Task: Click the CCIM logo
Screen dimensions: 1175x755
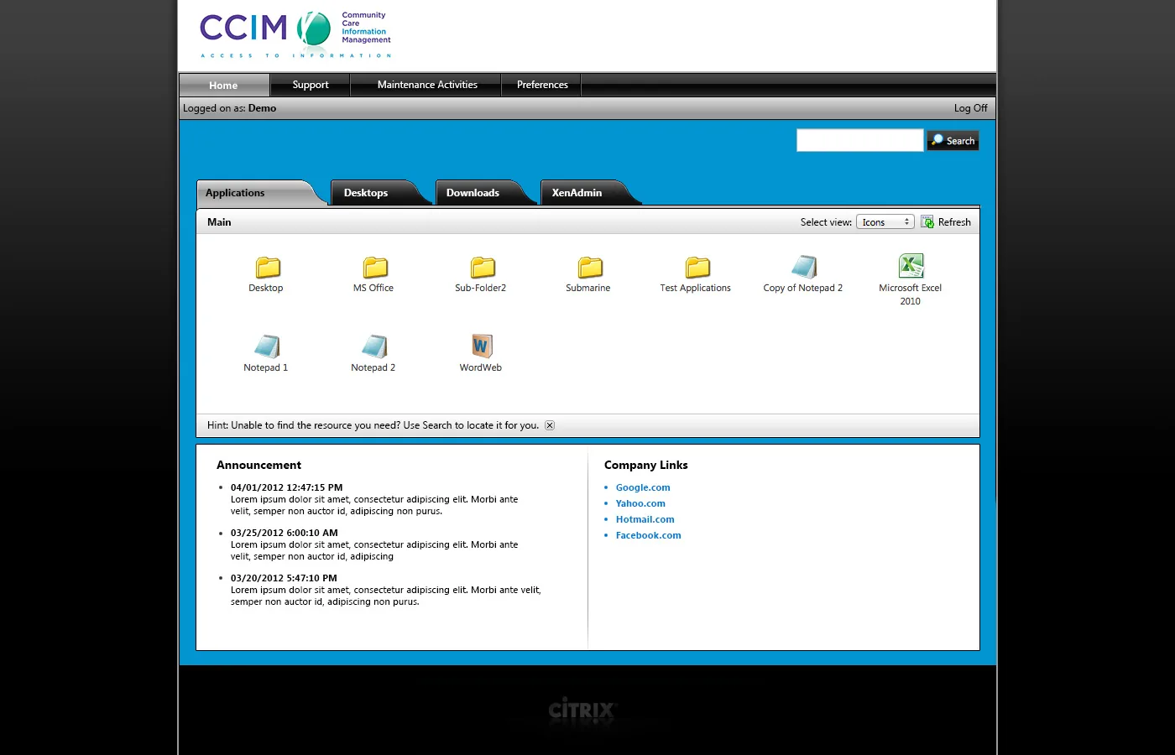Action: point(295,35)
